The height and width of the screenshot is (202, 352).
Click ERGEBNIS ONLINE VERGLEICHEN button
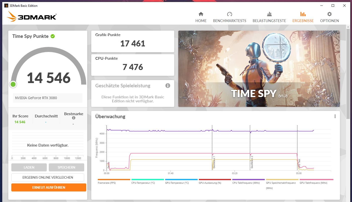pos(48,177)
